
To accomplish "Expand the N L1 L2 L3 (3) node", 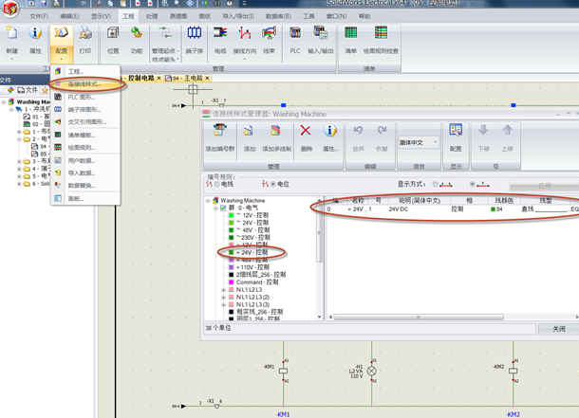I will pyautogui.click(x=223, y=305).
